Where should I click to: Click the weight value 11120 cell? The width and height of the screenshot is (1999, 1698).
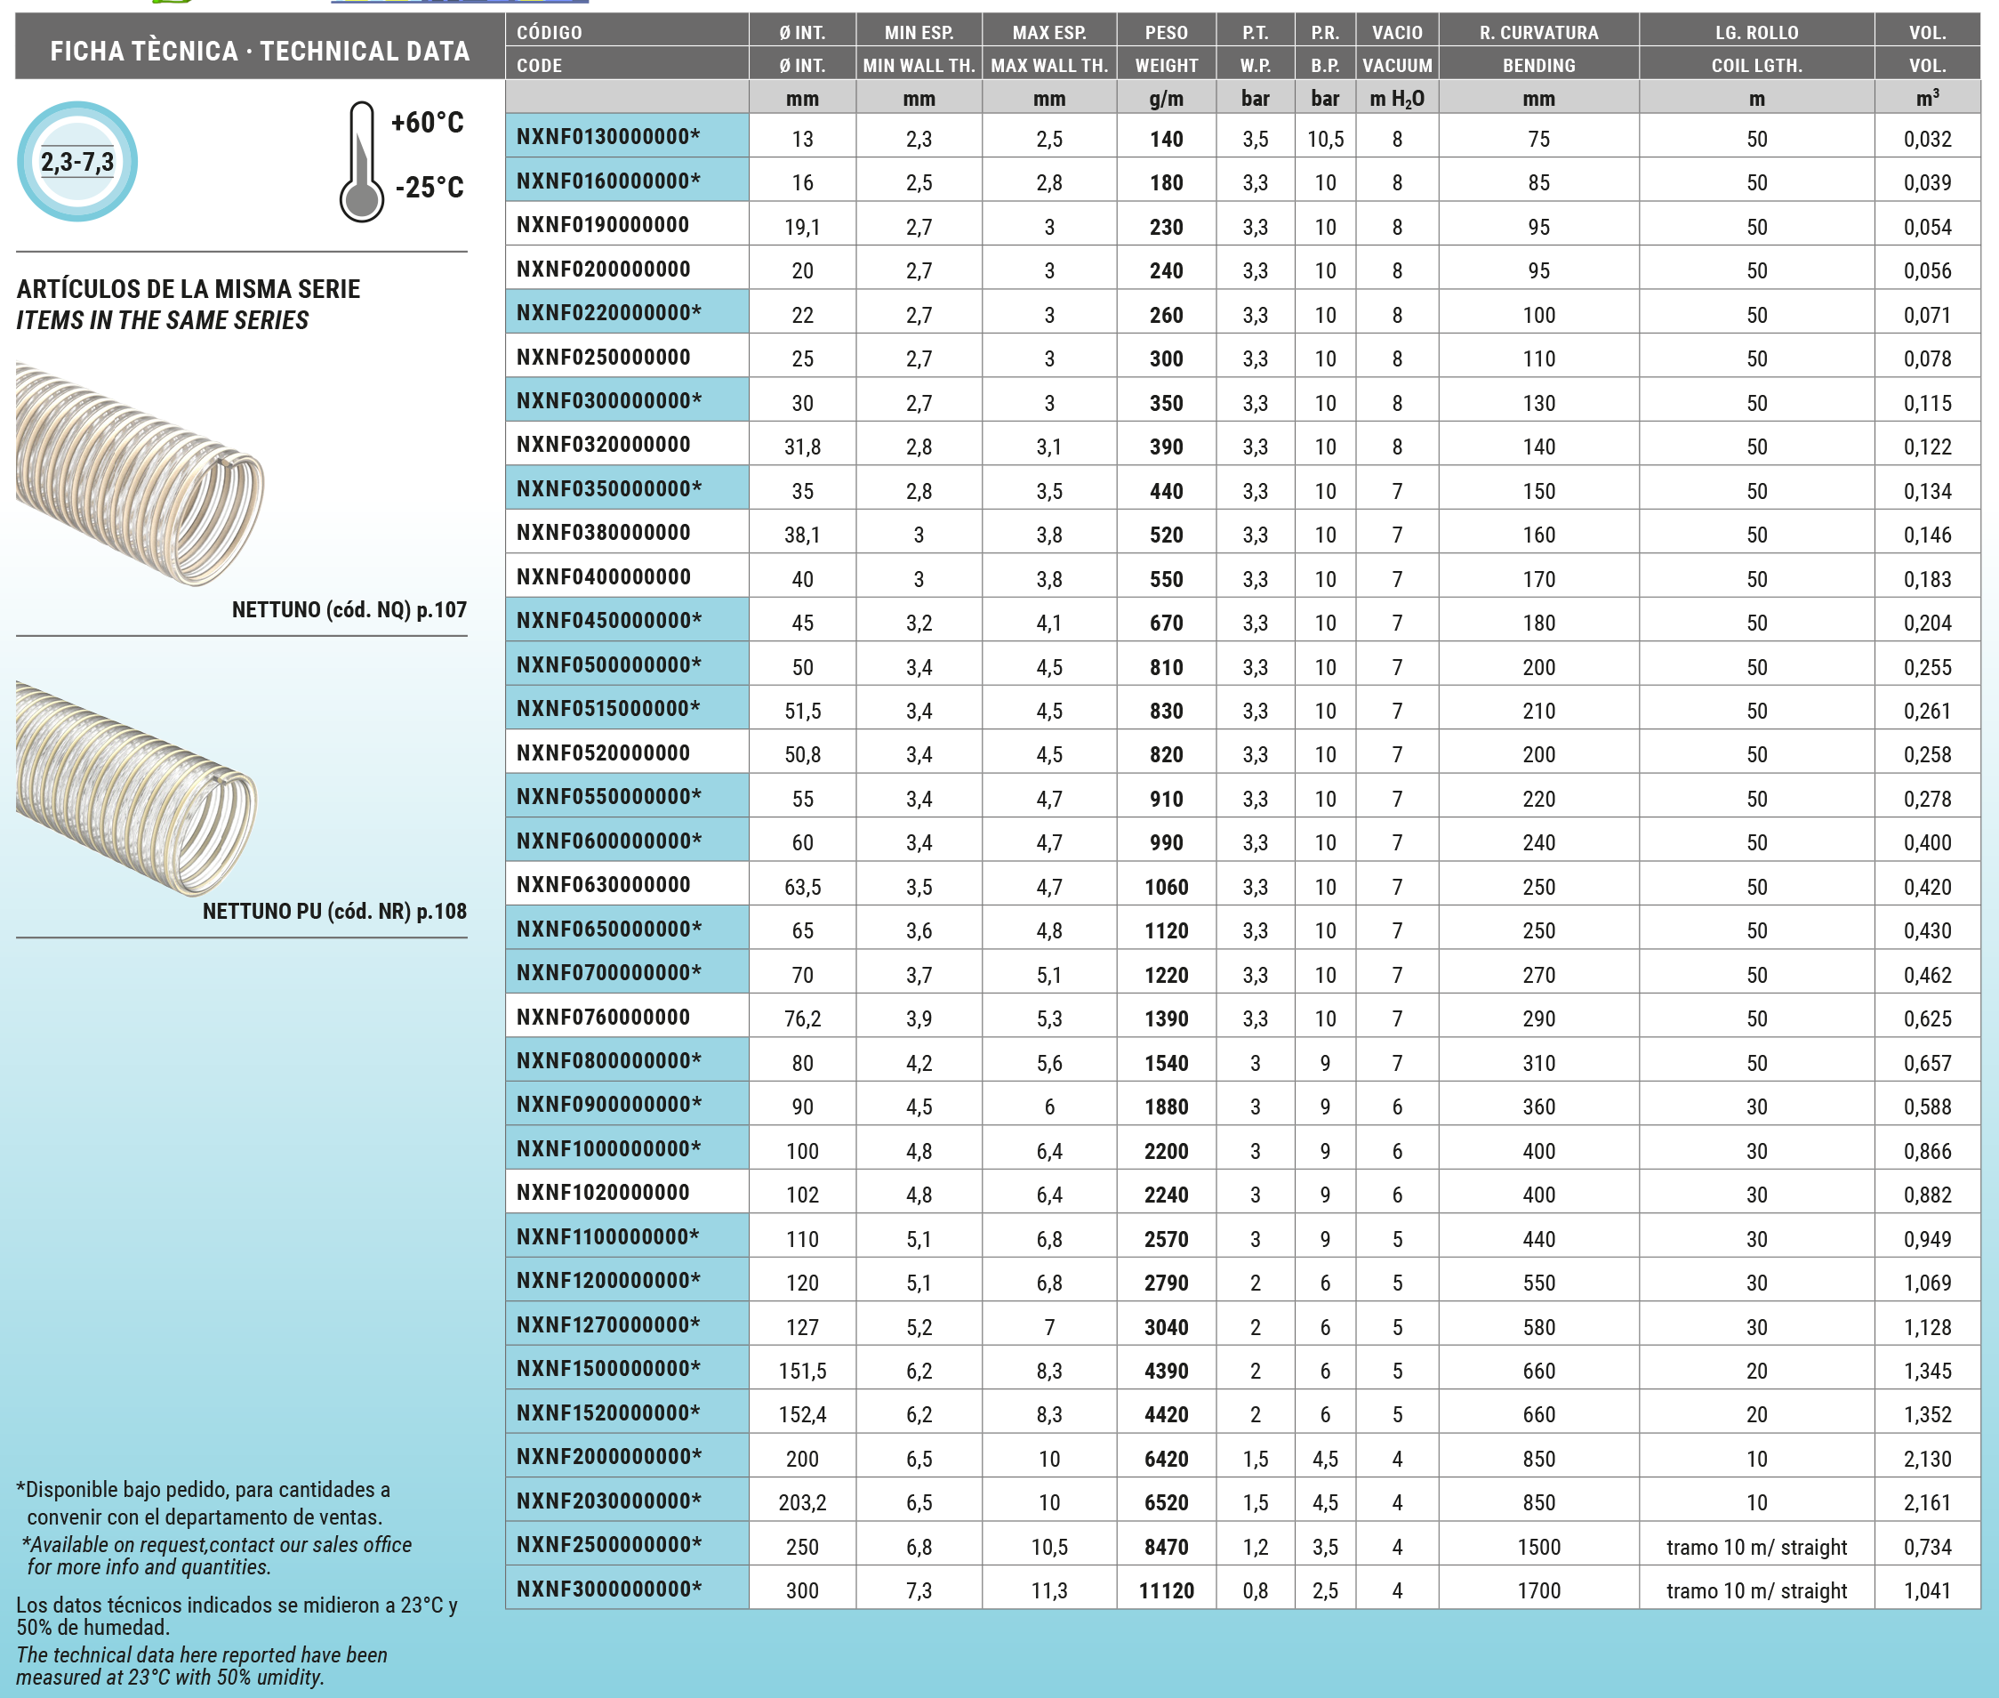(x=1166, y=1590)
